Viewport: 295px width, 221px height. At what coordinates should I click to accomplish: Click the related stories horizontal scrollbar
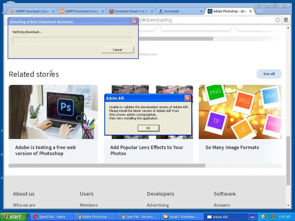107,165
